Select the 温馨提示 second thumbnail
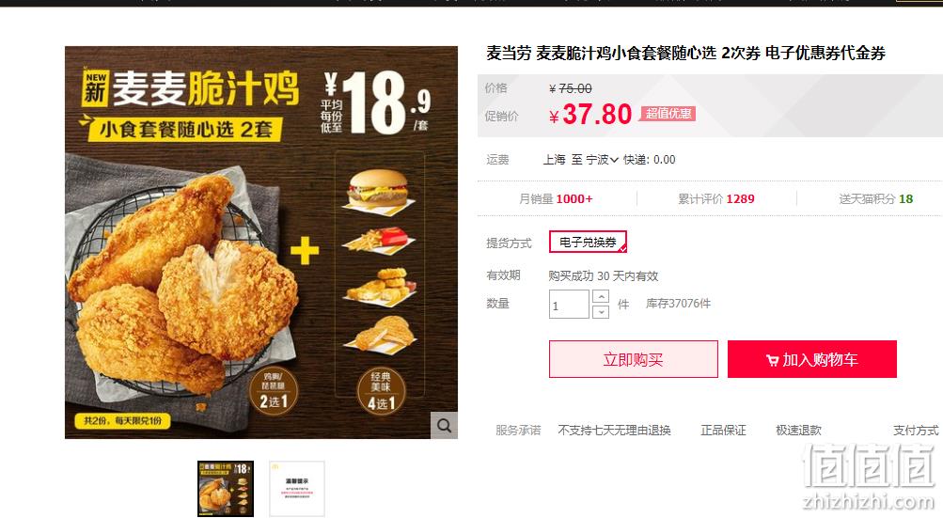Viewport: 943px width, 518px height. [297, 489]
